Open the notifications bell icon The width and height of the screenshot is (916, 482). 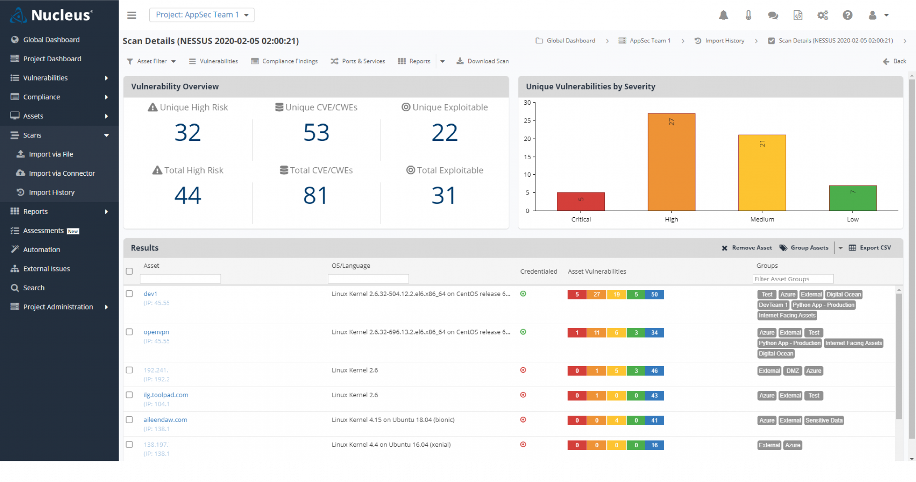click(x=723, y=15)
